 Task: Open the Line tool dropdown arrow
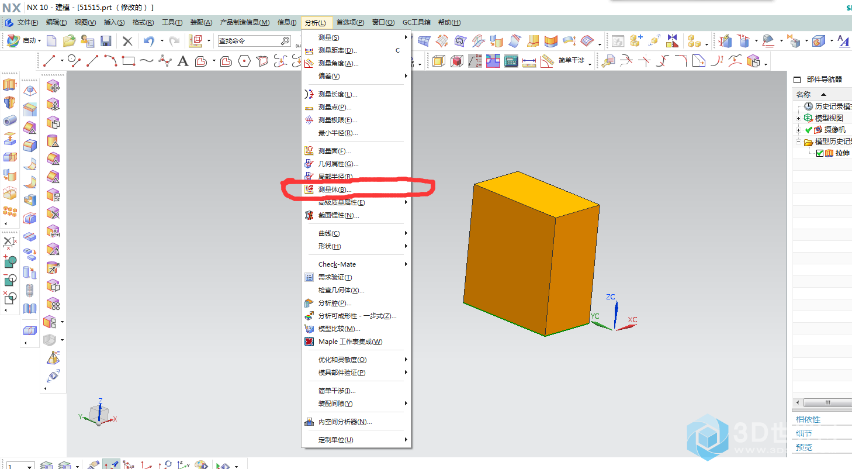coord(61,60)
